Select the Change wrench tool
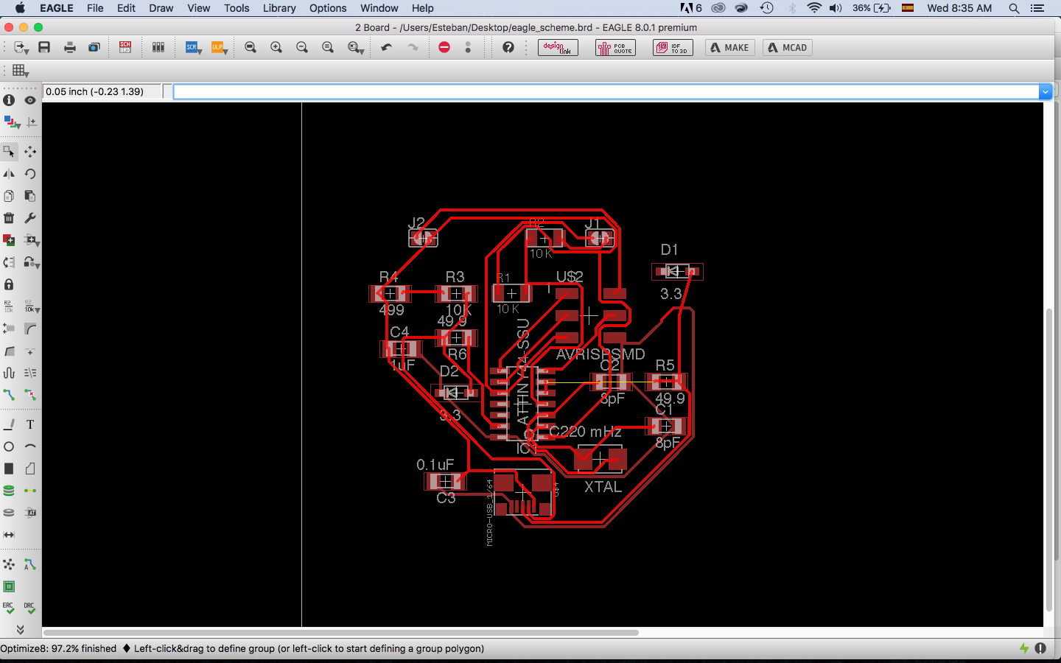The height and width of the screenshot is (663, 1061). pyautogui.click(x=30, y=218)
